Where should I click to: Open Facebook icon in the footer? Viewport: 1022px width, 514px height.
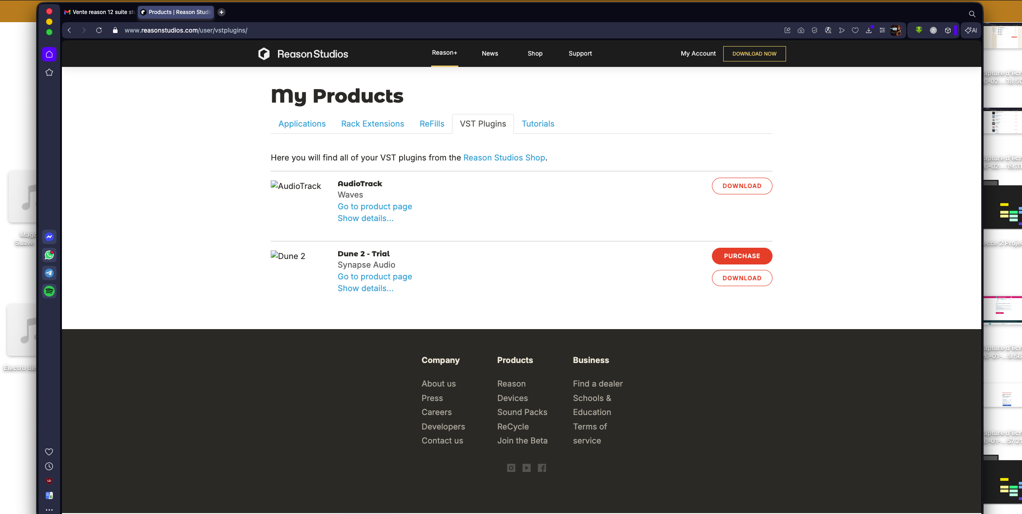click(x=542, y=468)
